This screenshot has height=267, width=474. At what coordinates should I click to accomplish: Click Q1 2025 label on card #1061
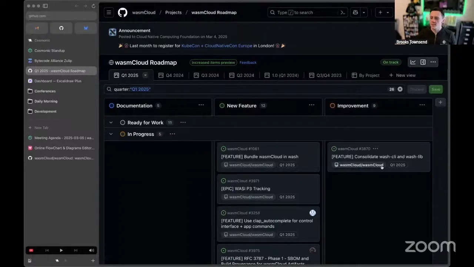point(287,165)
